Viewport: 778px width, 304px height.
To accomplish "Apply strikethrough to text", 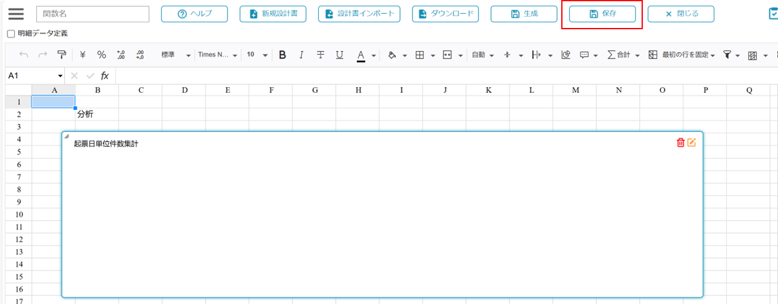I will [x=320, y=55].
